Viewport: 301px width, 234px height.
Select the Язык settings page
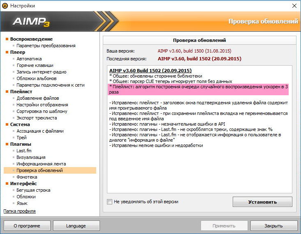22,203
